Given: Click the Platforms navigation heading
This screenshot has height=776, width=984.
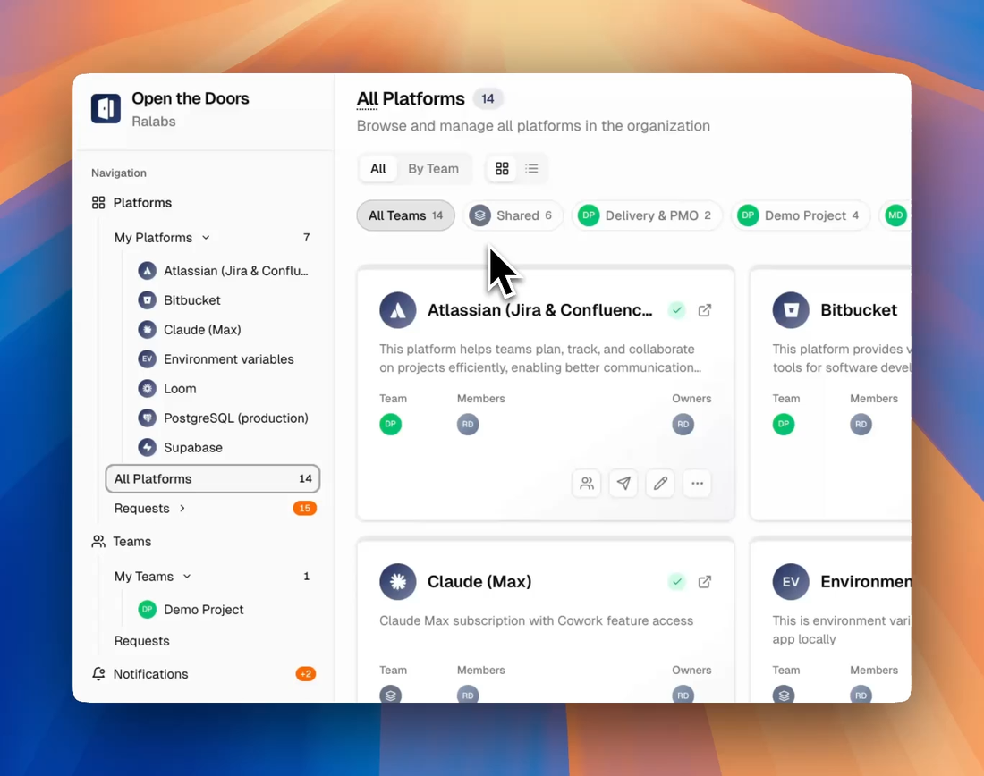Looking at the screenshot, I should (x=142, y=203).
